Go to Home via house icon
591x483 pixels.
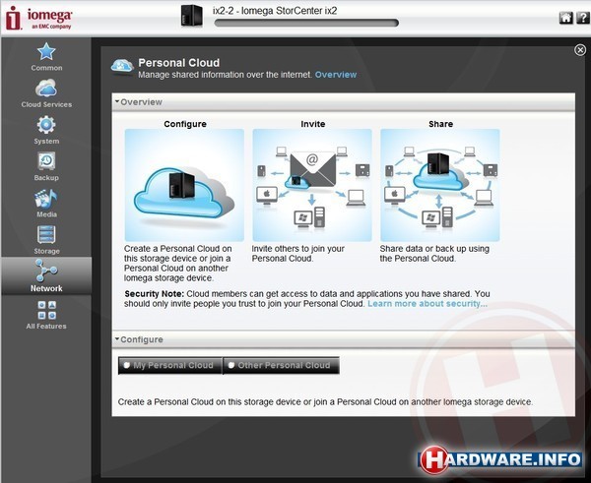tap(565, 18)
